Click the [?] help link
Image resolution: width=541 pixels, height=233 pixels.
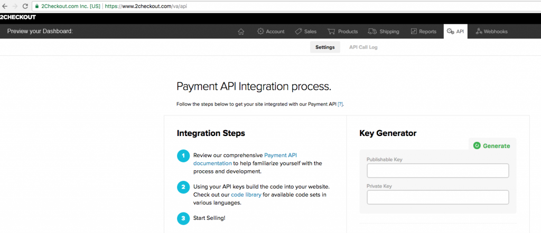click(340, 104)
